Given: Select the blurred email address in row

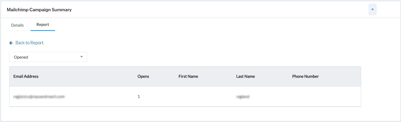Looking at the screenshot, I should pyautogui.click(x=39, y=97).
